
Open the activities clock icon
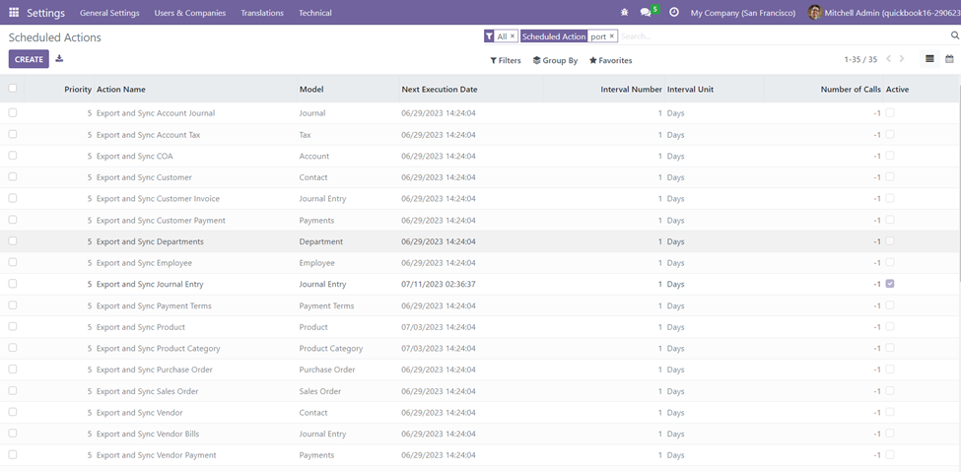pyautogui.click(x=674, y=13)
